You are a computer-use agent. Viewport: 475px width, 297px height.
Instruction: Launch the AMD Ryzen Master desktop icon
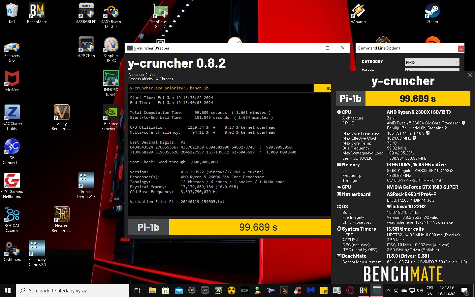coord(111,16)
